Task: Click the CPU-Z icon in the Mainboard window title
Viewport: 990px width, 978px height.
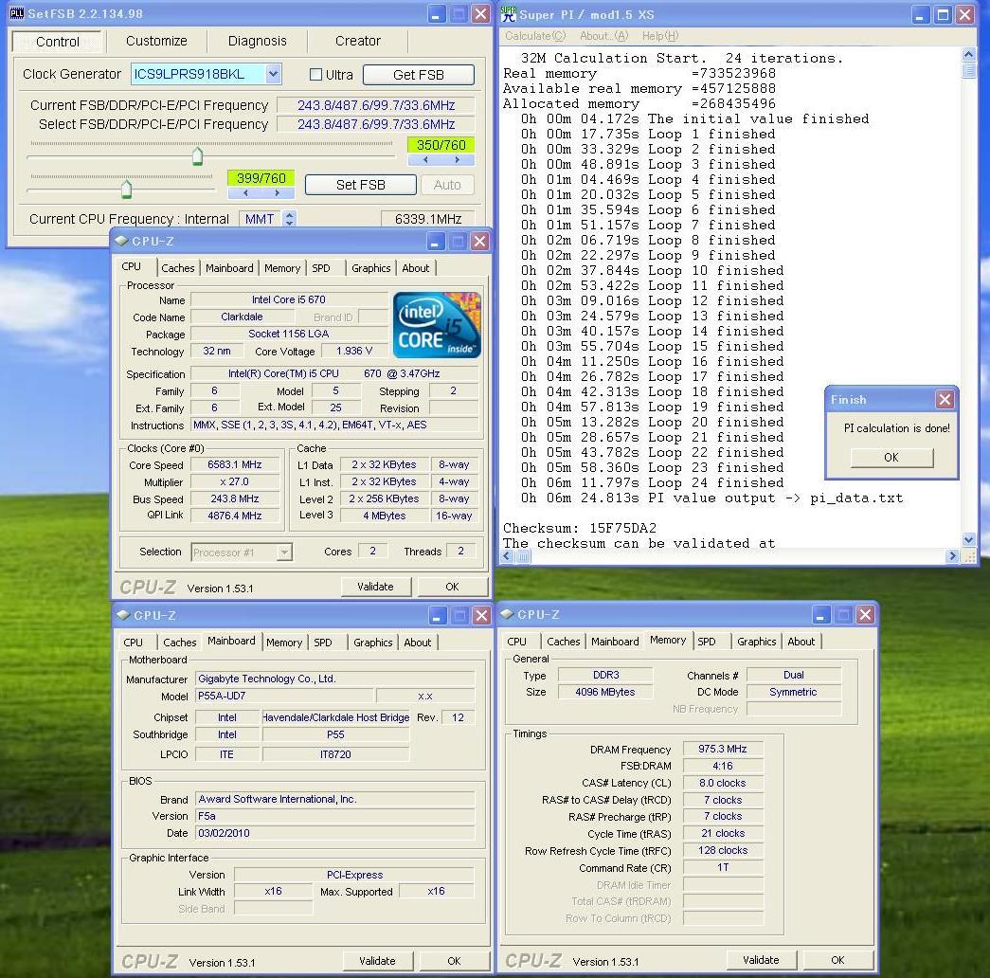Action: (123, 615)
